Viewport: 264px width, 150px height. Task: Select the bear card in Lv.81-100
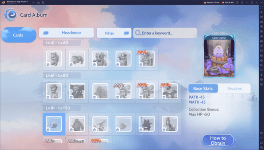tap(77, 124)
